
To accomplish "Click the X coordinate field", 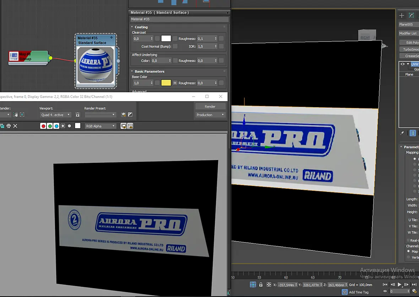I will point(286,285).
